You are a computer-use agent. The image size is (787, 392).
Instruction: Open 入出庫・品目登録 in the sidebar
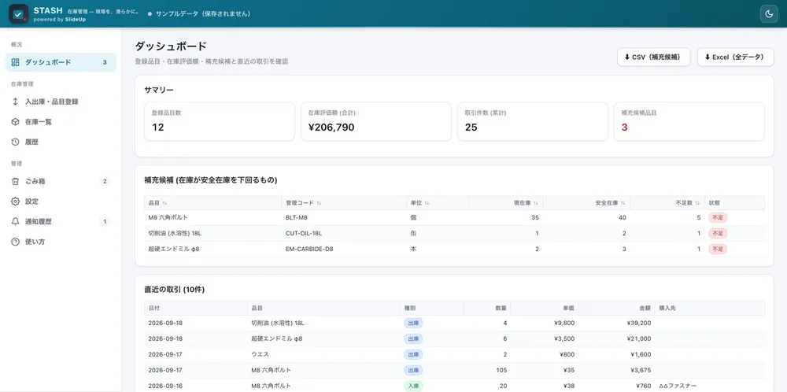(x=61, y=102)
